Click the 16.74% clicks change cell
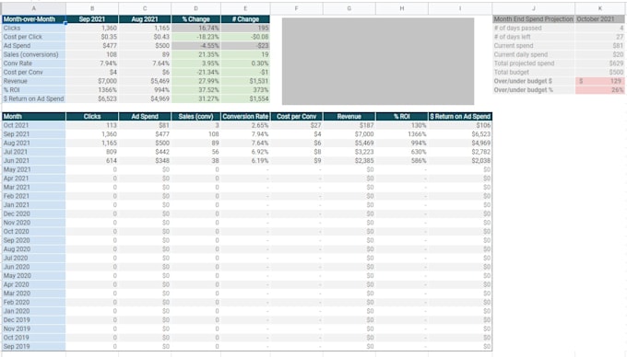The width and height of the screenshot is (627, 357). pyautogui.click(x=195, y=28)
